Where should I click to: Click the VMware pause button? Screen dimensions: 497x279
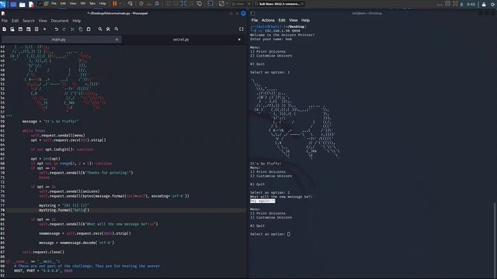[x=115, y=3]
